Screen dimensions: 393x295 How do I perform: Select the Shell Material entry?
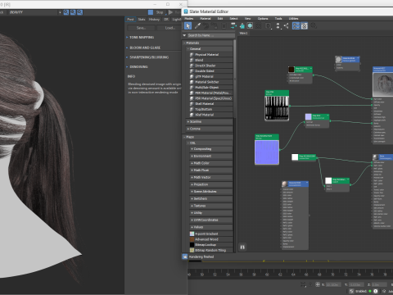pyautogui.click(x=210, y=104)
